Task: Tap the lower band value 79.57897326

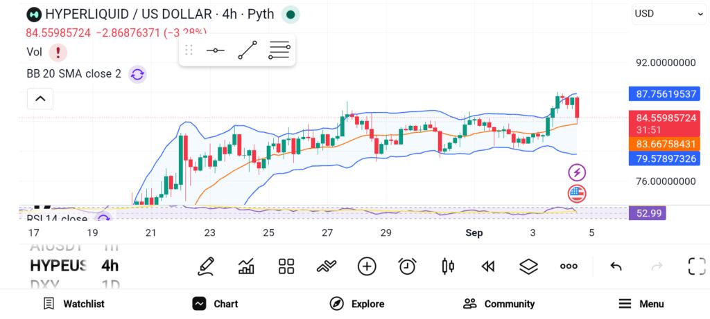Action: click(x=664, y=158)
